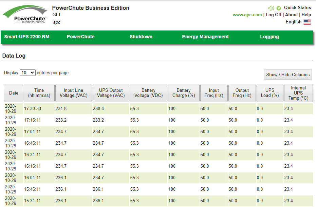Sort by the Date column header
This screenshot has height=207, width=316.
tap(14, 93)
